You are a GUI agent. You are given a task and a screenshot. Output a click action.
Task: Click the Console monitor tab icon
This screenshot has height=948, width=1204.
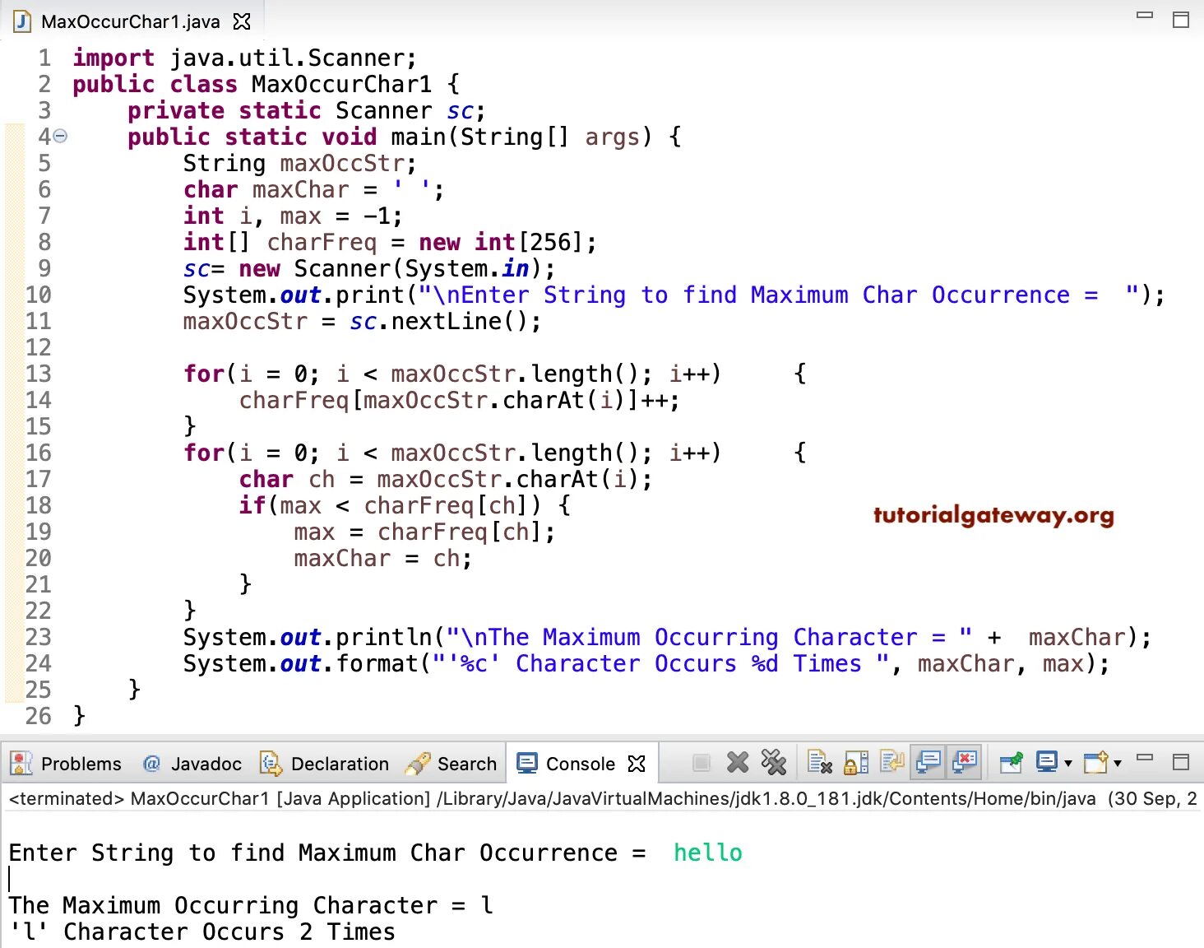[527, 763]
